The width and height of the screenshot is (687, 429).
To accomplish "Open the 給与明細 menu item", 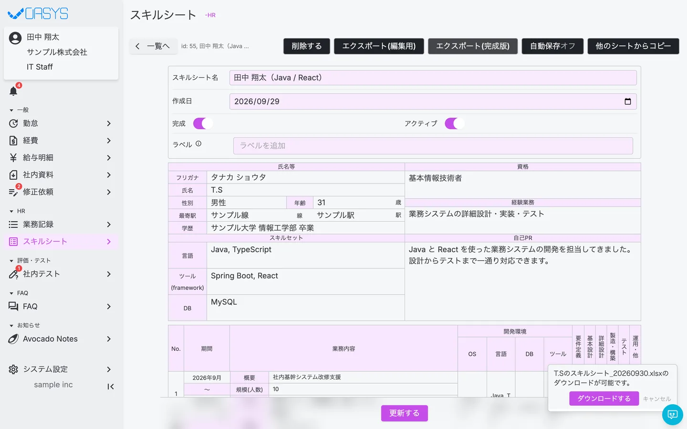I will (61, 158).
